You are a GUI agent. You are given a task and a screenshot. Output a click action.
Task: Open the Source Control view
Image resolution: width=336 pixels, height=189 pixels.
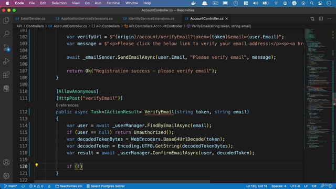[6, 48]
